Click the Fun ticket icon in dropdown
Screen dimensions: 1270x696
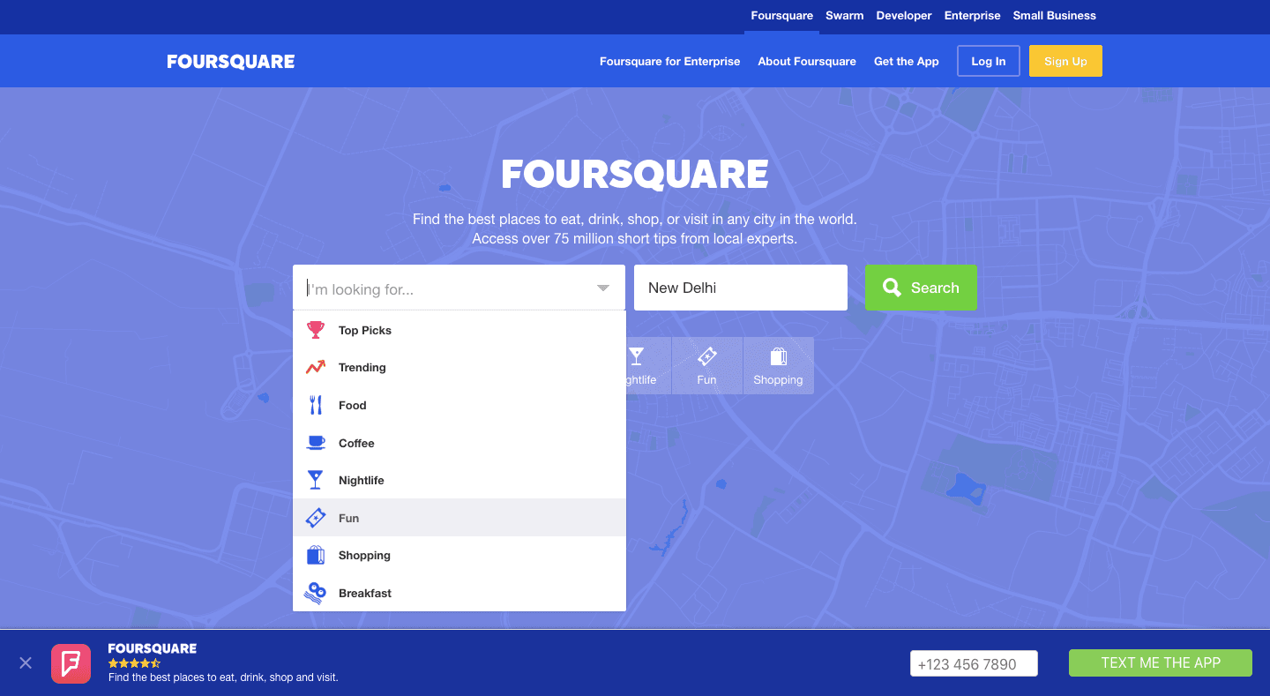coord(316,518)
